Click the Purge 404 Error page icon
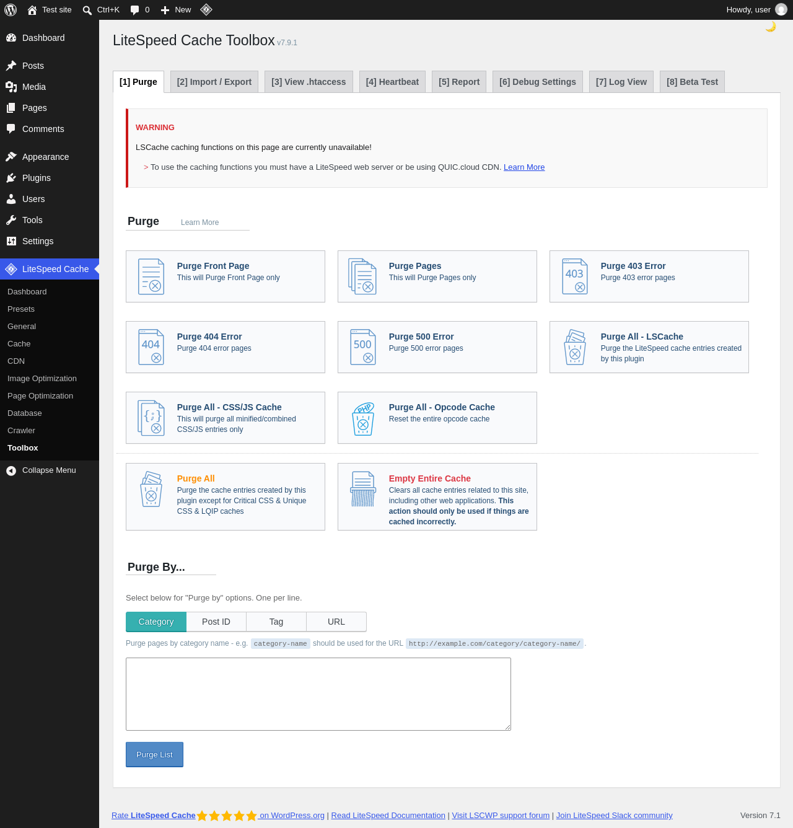The image size is (793, 828). click(x=151, y=347)
